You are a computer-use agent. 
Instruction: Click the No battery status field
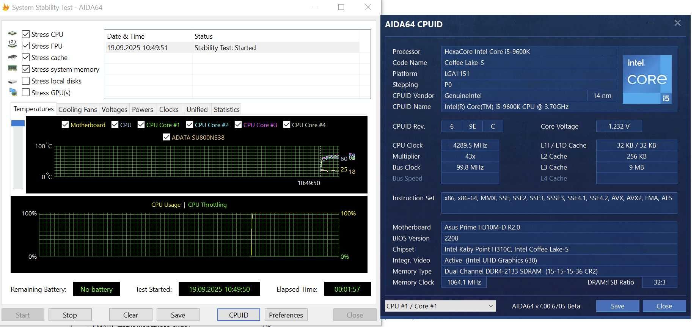(x=96, y=289)
